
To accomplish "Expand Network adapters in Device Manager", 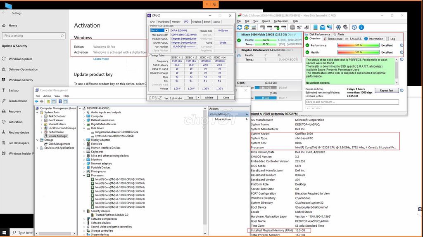I will point(84,164).
